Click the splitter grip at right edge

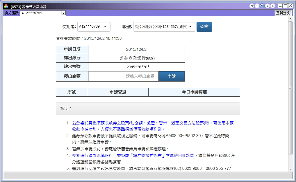click(x=290, y=88)
